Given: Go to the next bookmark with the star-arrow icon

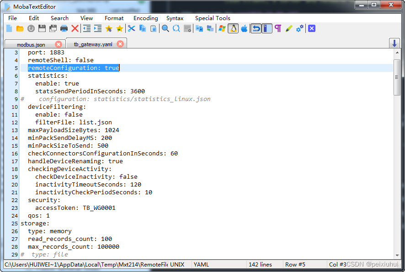Looking at the screenshot, I should click(x=120, y=28).
